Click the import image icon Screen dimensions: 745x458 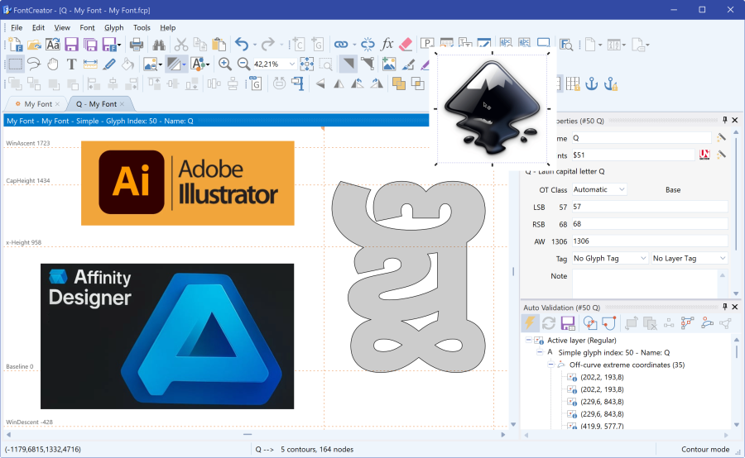[389, 64]
